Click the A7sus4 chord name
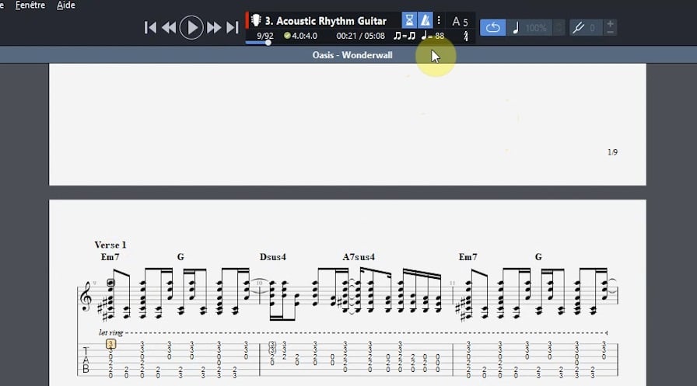The height and width of the screenshot is (386, 697). pyautogui.click(x=359, y=257)
